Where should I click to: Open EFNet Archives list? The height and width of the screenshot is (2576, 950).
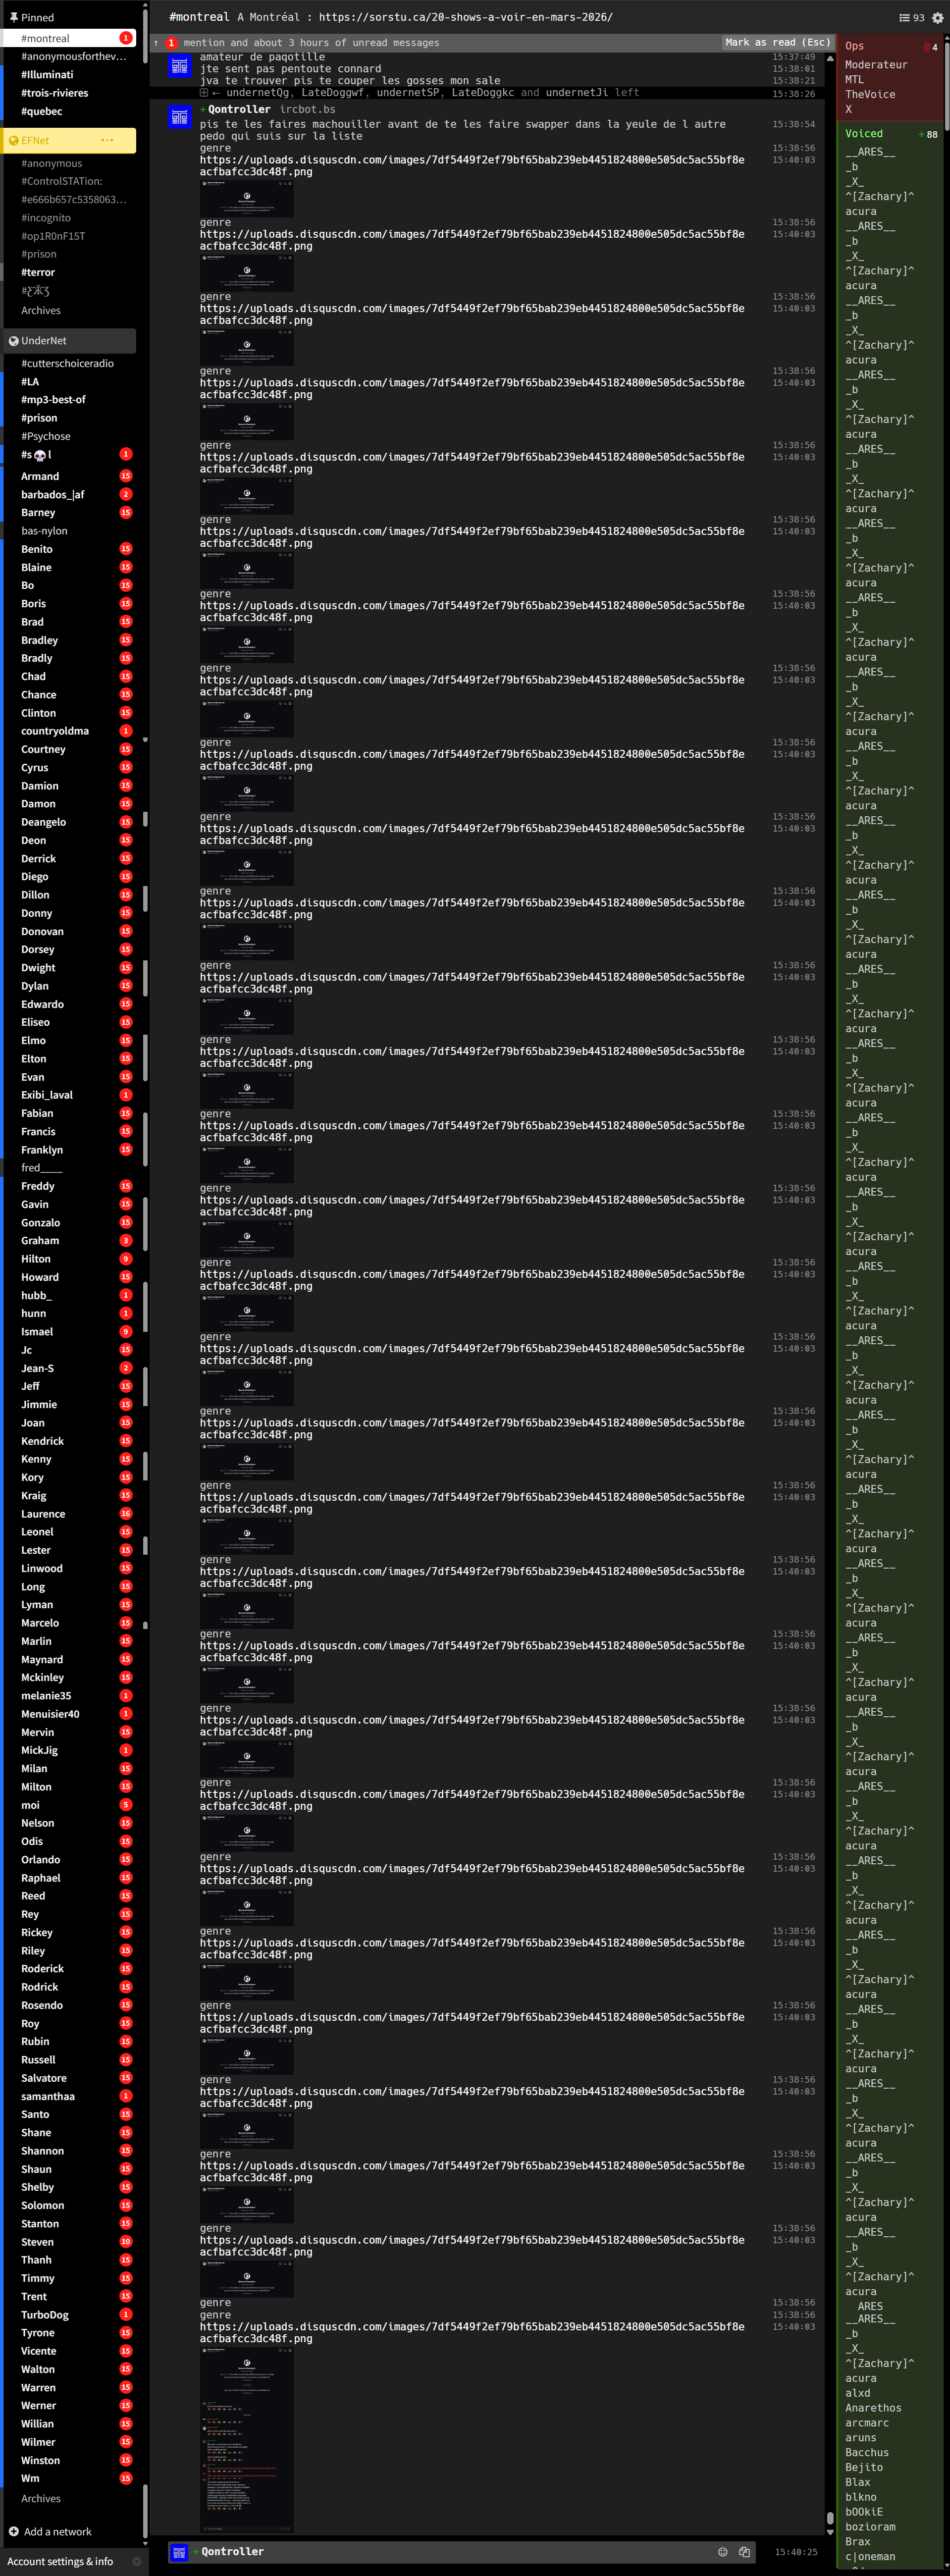point(41,311)
